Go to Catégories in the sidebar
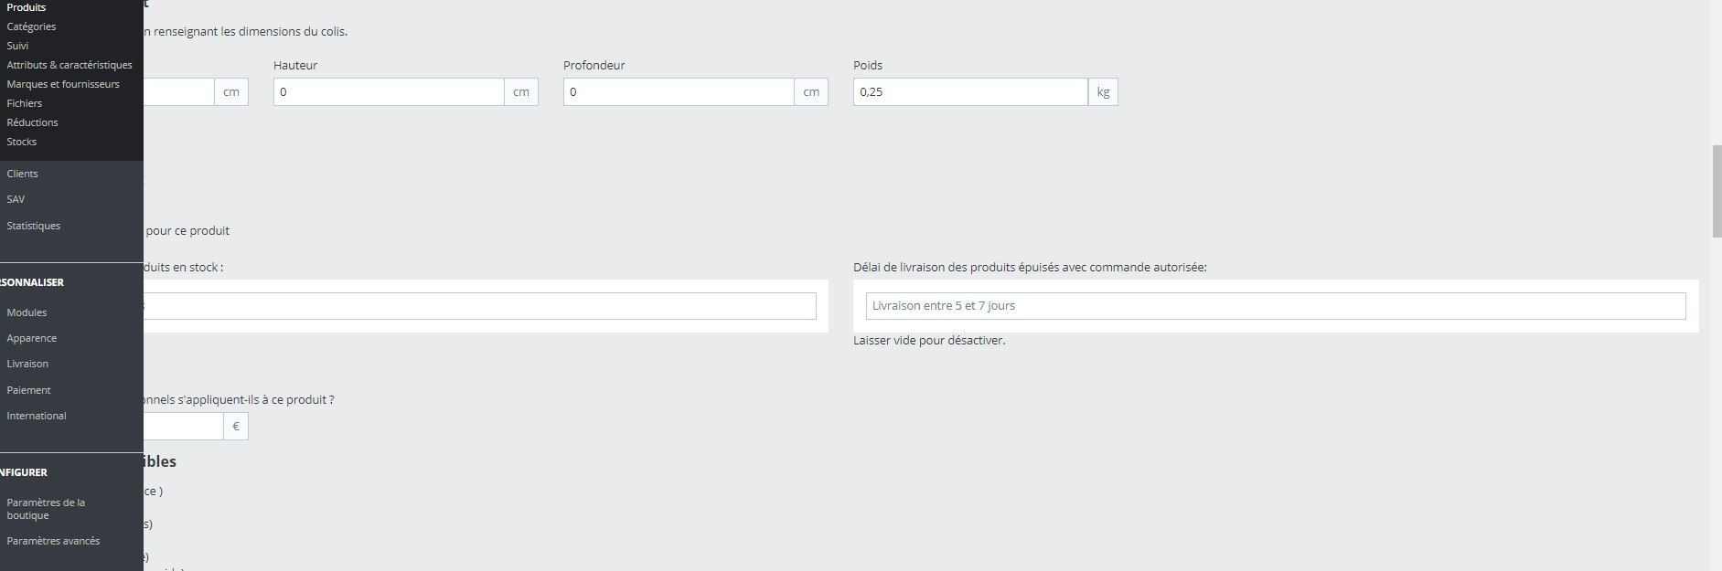The height and width of the screenshot is (571, 1722). point(31,26)
